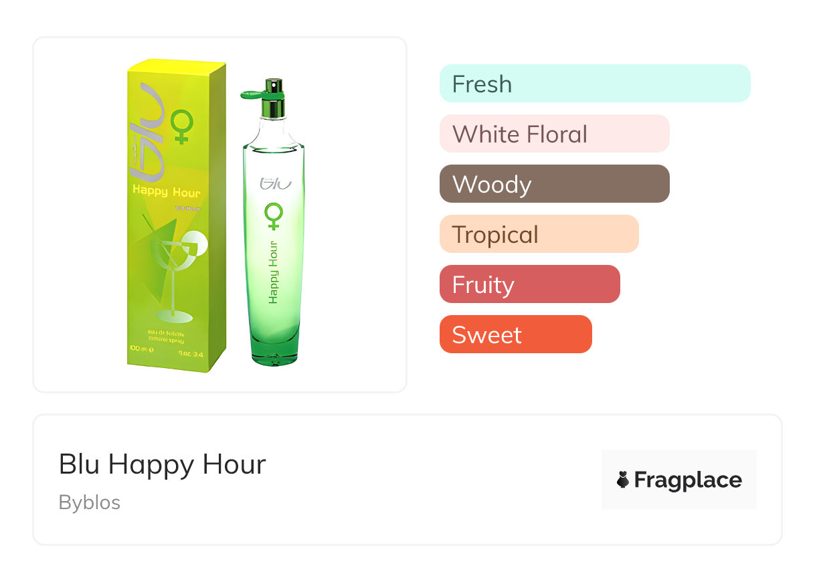Click the female symbol on the green bottle

click(274, 216)
